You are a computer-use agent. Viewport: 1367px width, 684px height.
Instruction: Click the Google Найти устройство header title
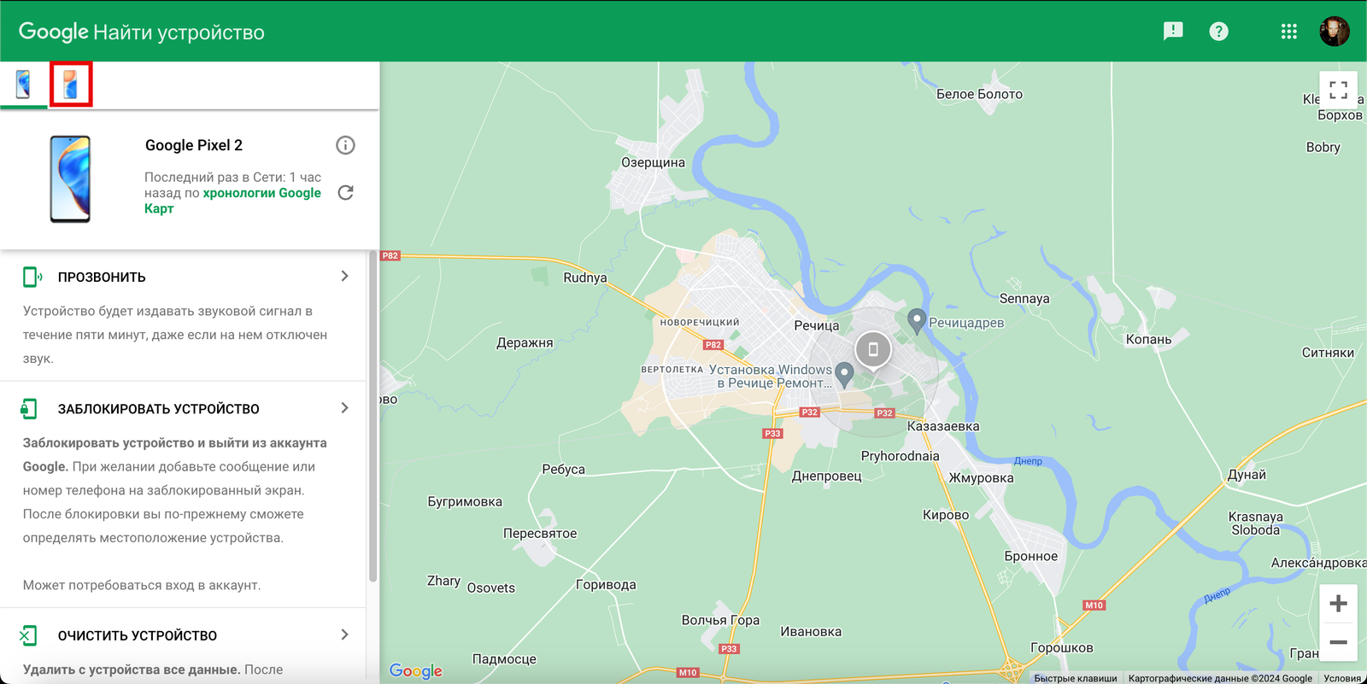[142, 32]
